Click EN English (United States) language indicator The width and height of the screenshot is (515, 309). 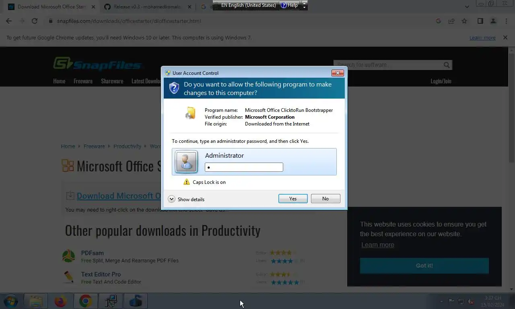[x=248, y=5]
